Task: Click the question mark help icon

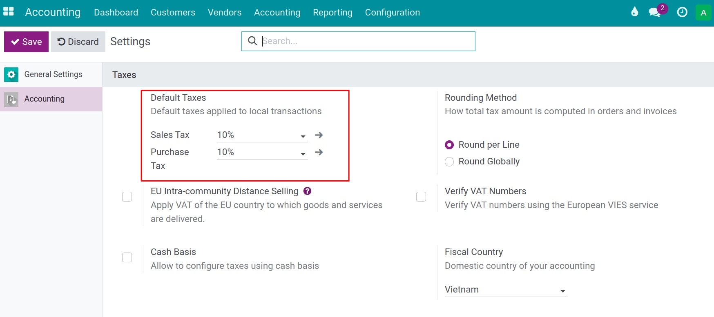Action: coord(308,191)
